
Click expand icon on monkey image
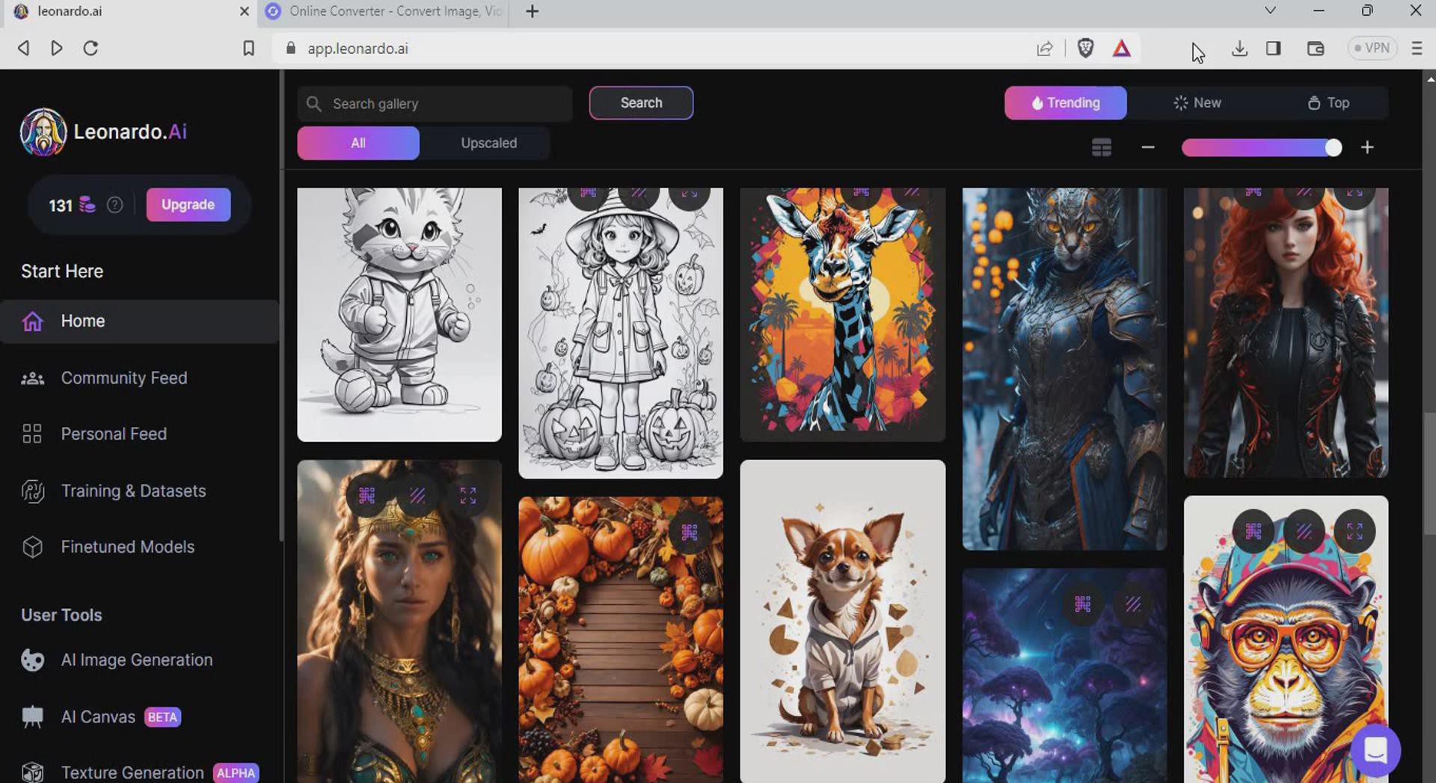[x=1354, y=532]
